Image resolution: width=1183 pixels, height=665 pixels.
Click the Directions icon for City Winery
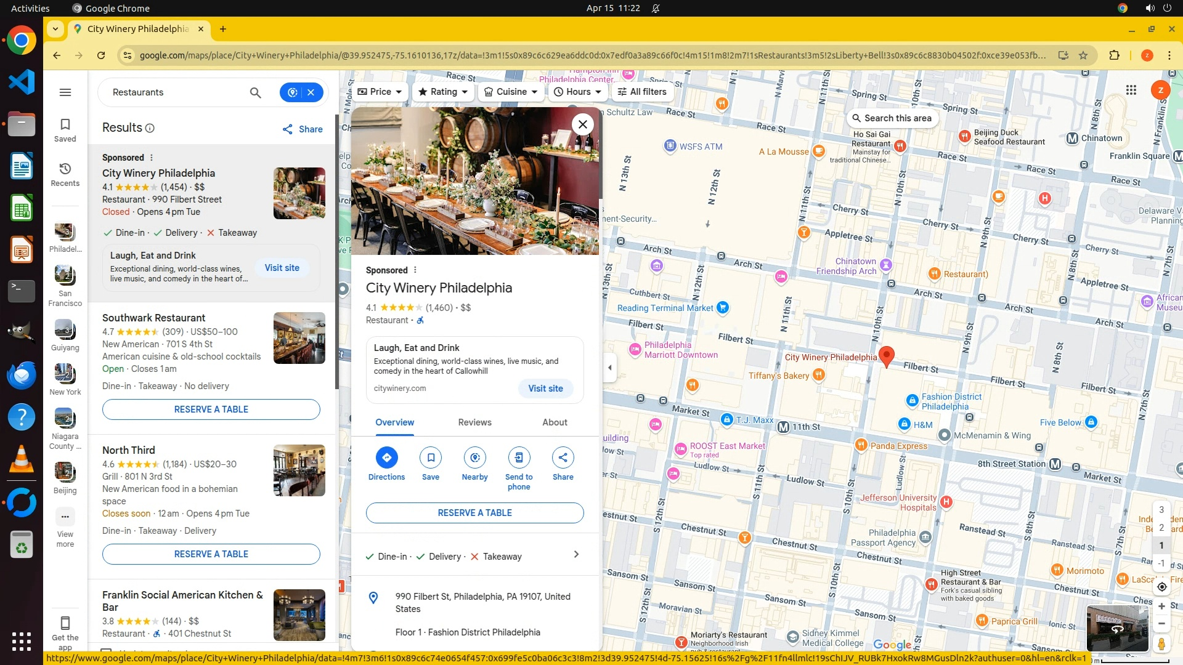click(x=386, y=457)
